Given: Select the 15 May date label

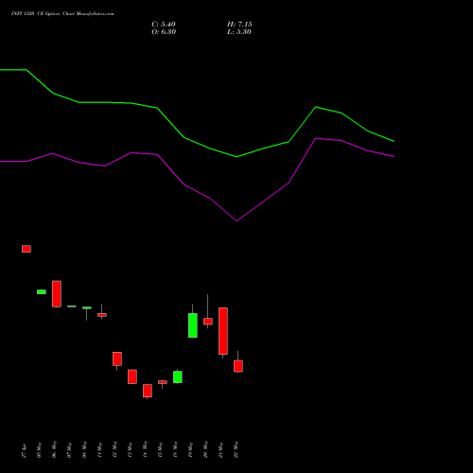Looking at the screenshot, I should point(160,450).
